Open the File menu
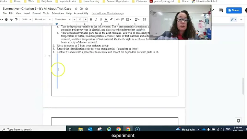 (4, 13)
